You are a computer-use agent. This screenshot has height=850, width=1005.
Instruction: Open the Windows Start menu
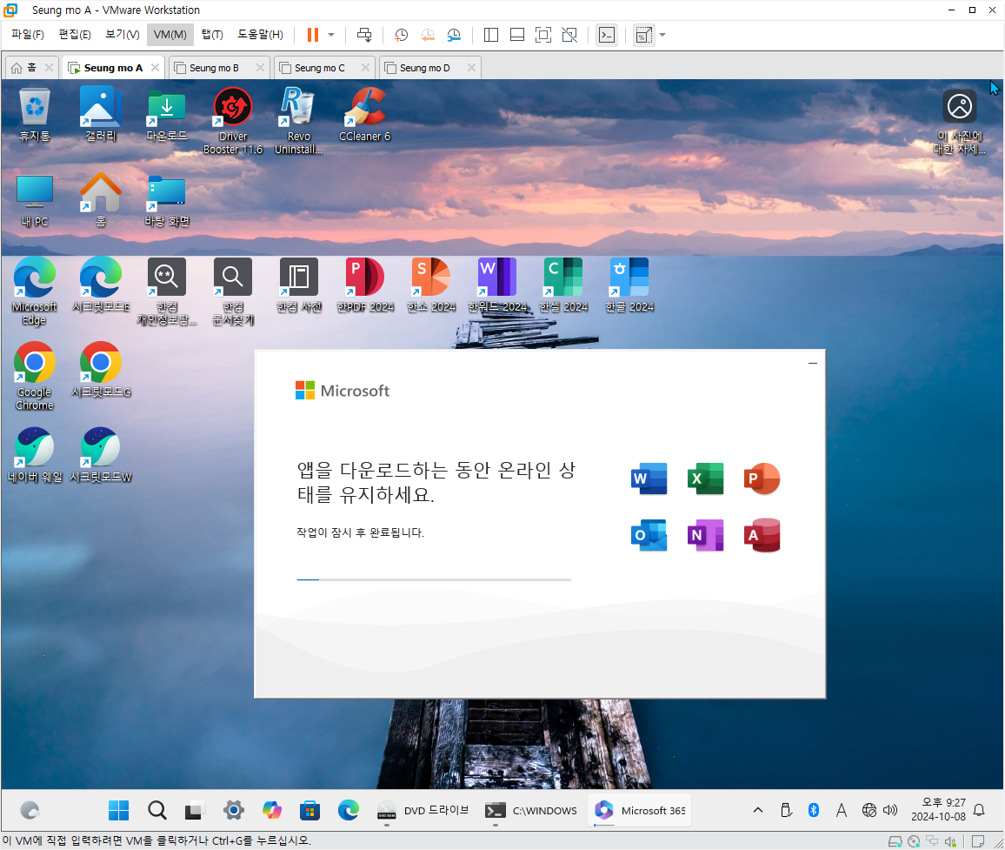coord(118,810)
